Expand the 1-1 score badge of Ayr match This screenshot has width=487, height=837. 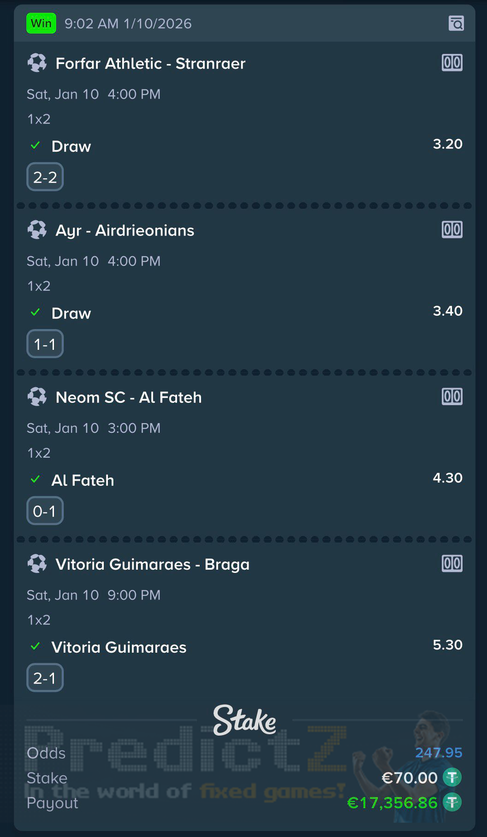[45, 343]
